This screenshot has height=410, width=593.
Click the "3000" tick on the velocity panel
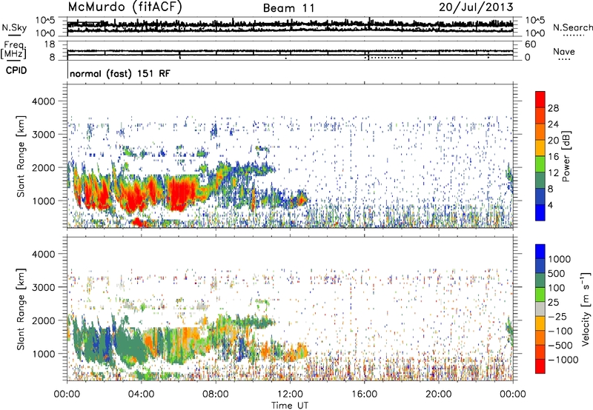(x=43, y=287)
